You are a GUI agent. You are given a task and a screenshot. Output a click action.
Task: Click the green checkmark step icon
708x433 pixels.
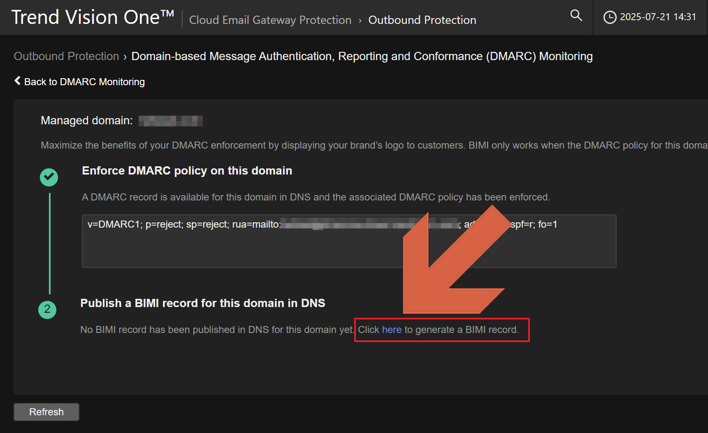(49, 177)
